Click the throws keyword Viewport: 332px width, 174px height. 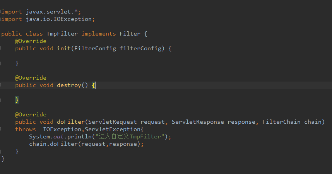click(x=25, y=129)
